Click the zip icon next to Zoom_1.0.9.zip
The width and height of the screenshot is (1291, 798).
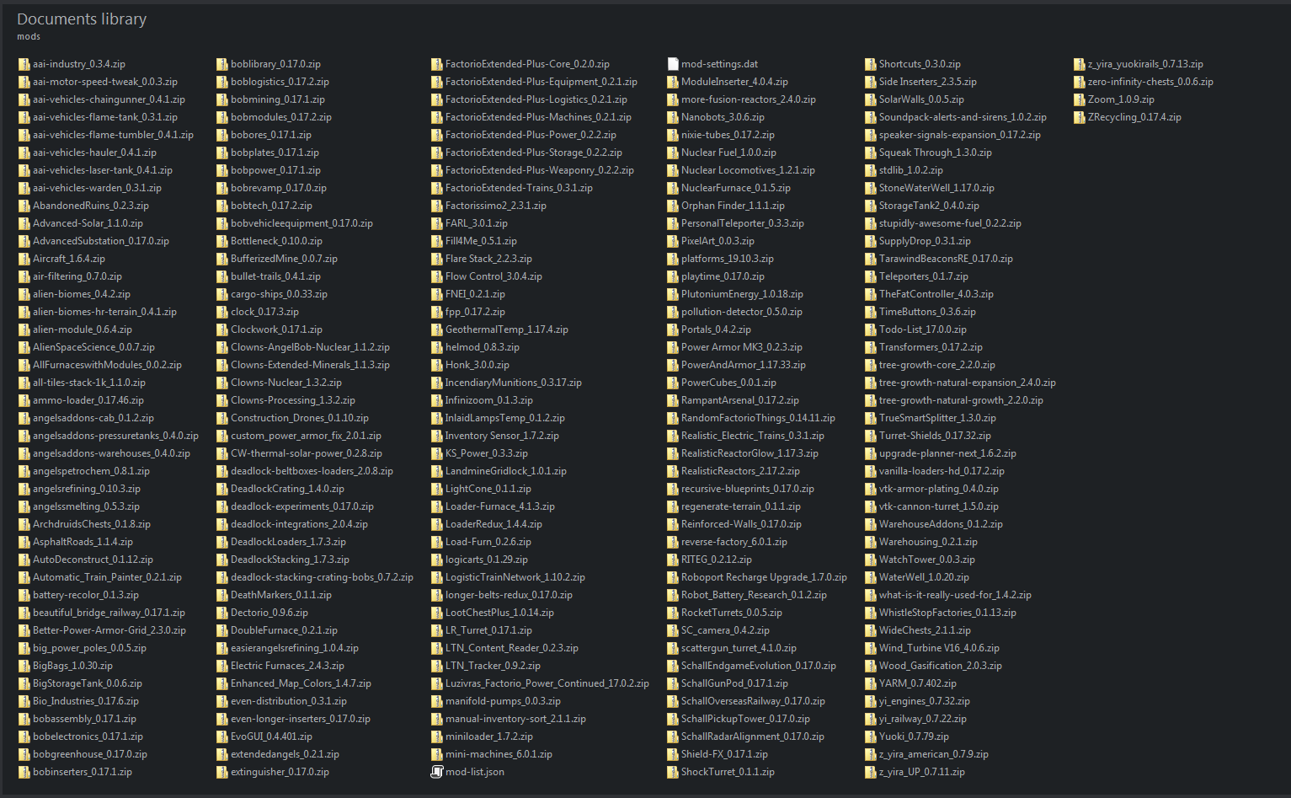1080,99
